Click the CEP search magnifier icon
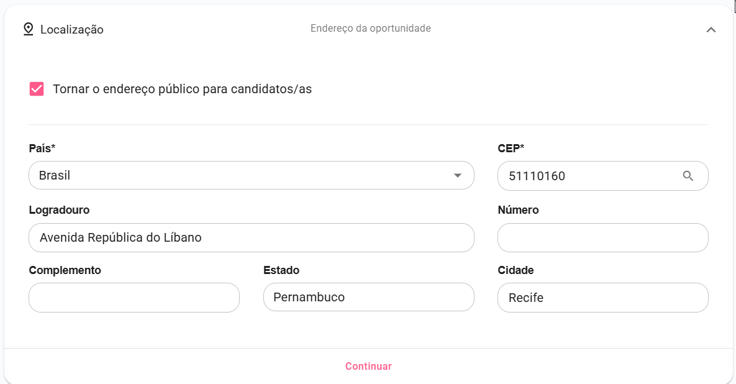736x384 pixels. pyautogui.click(x=688, y=176)
